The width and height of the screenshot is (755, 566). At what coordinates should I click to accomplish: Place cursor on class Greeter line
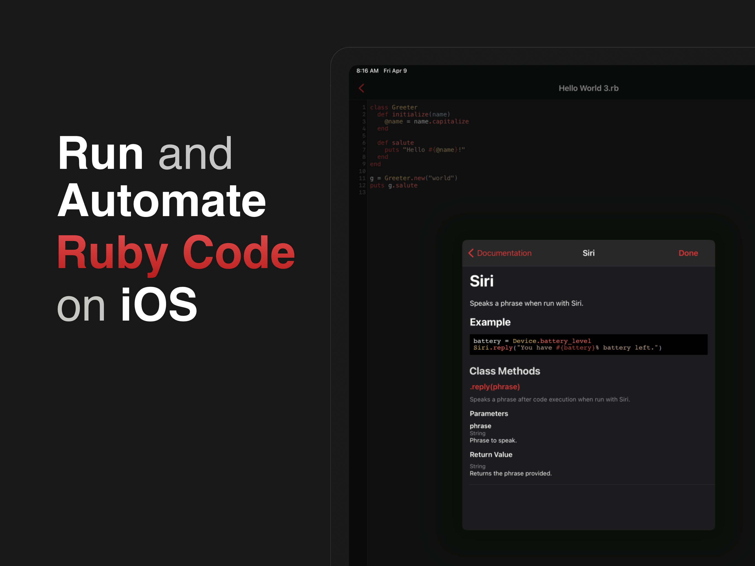point(394,107)
